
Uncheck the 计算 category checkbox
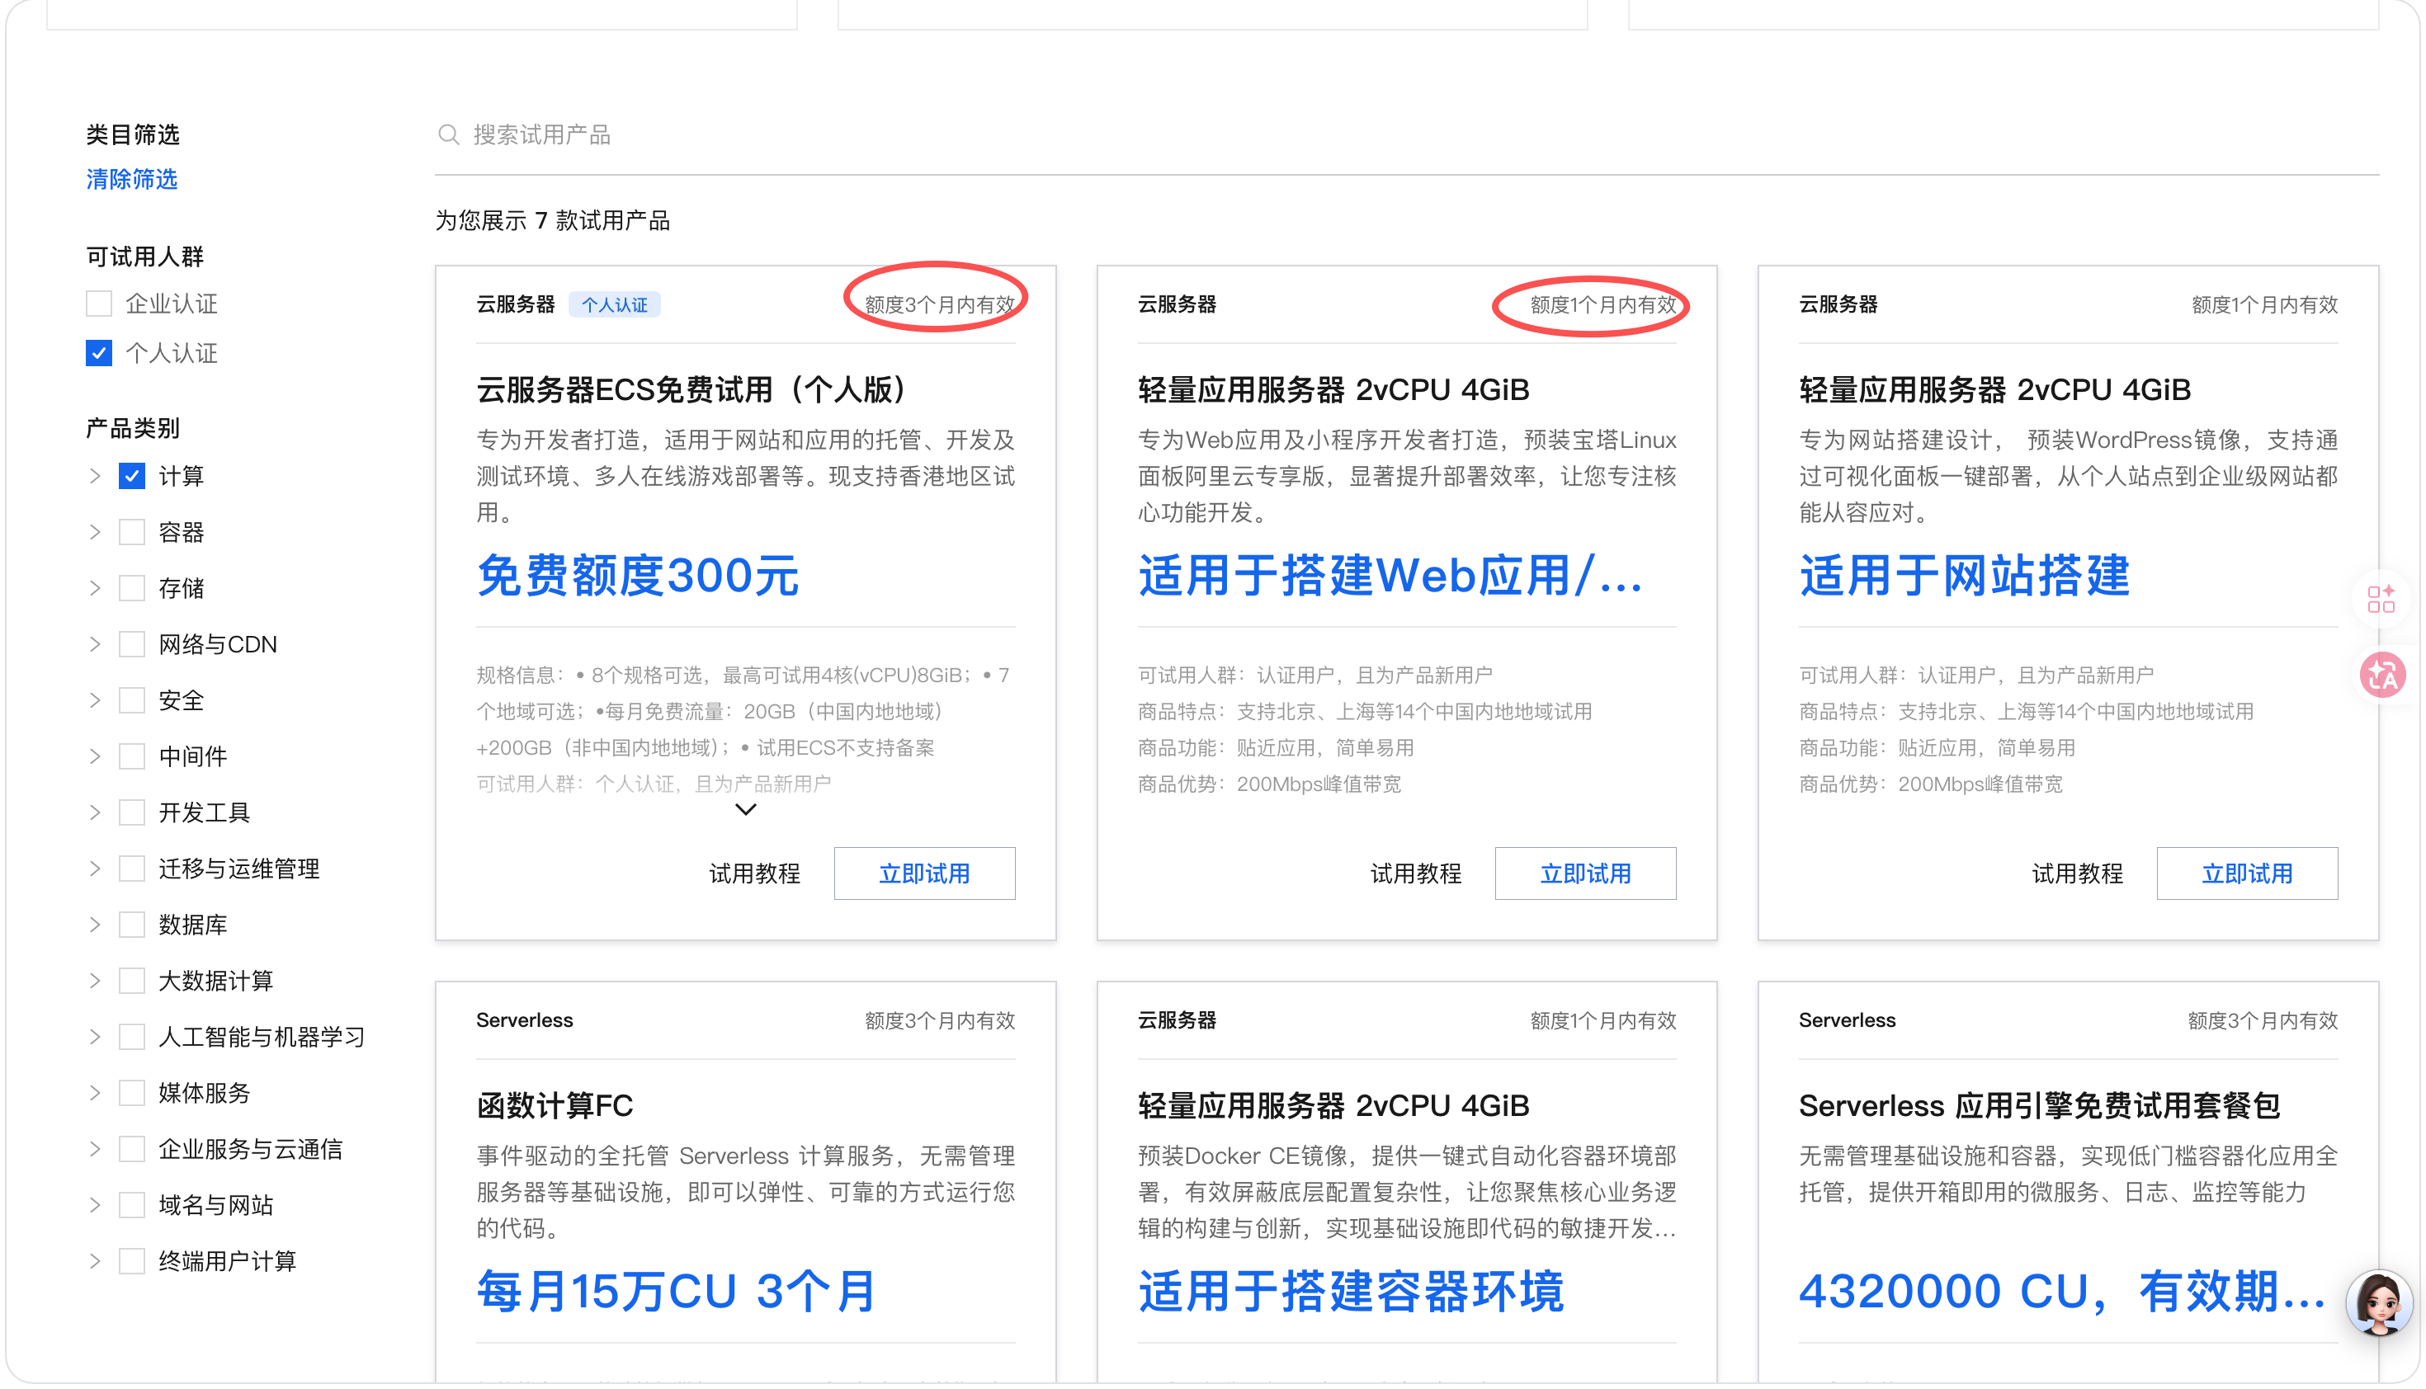[132, 476]
